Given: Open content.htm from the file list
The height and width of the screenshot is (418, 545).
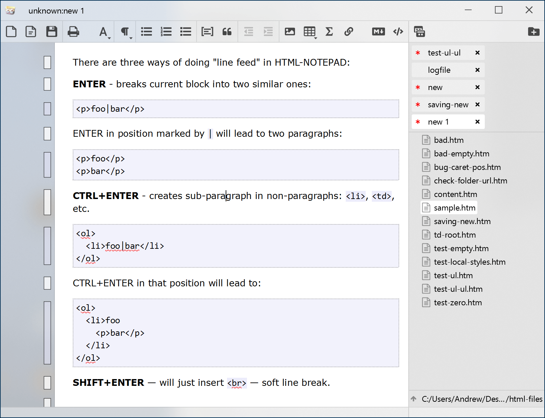Looking at the screenshot, I should tap(455, 194).
